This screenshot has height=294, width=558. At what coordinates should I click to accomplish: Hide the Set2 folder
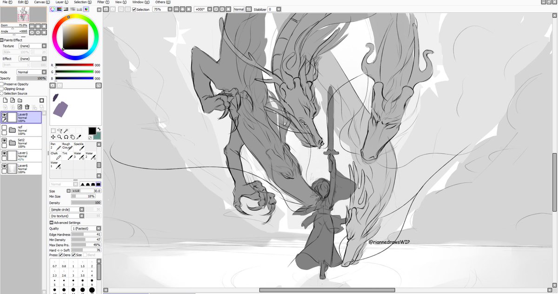click(x=4, y=141)
